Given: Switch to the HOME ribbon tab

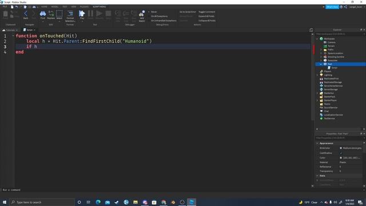Looking at the screenshot, I should pyautogui.click(x=44, y=7).
